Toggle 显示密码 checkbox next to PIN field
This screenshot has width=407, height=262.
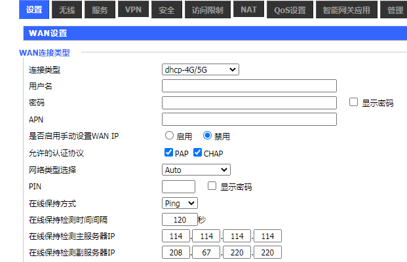click(x=212, y=186)
